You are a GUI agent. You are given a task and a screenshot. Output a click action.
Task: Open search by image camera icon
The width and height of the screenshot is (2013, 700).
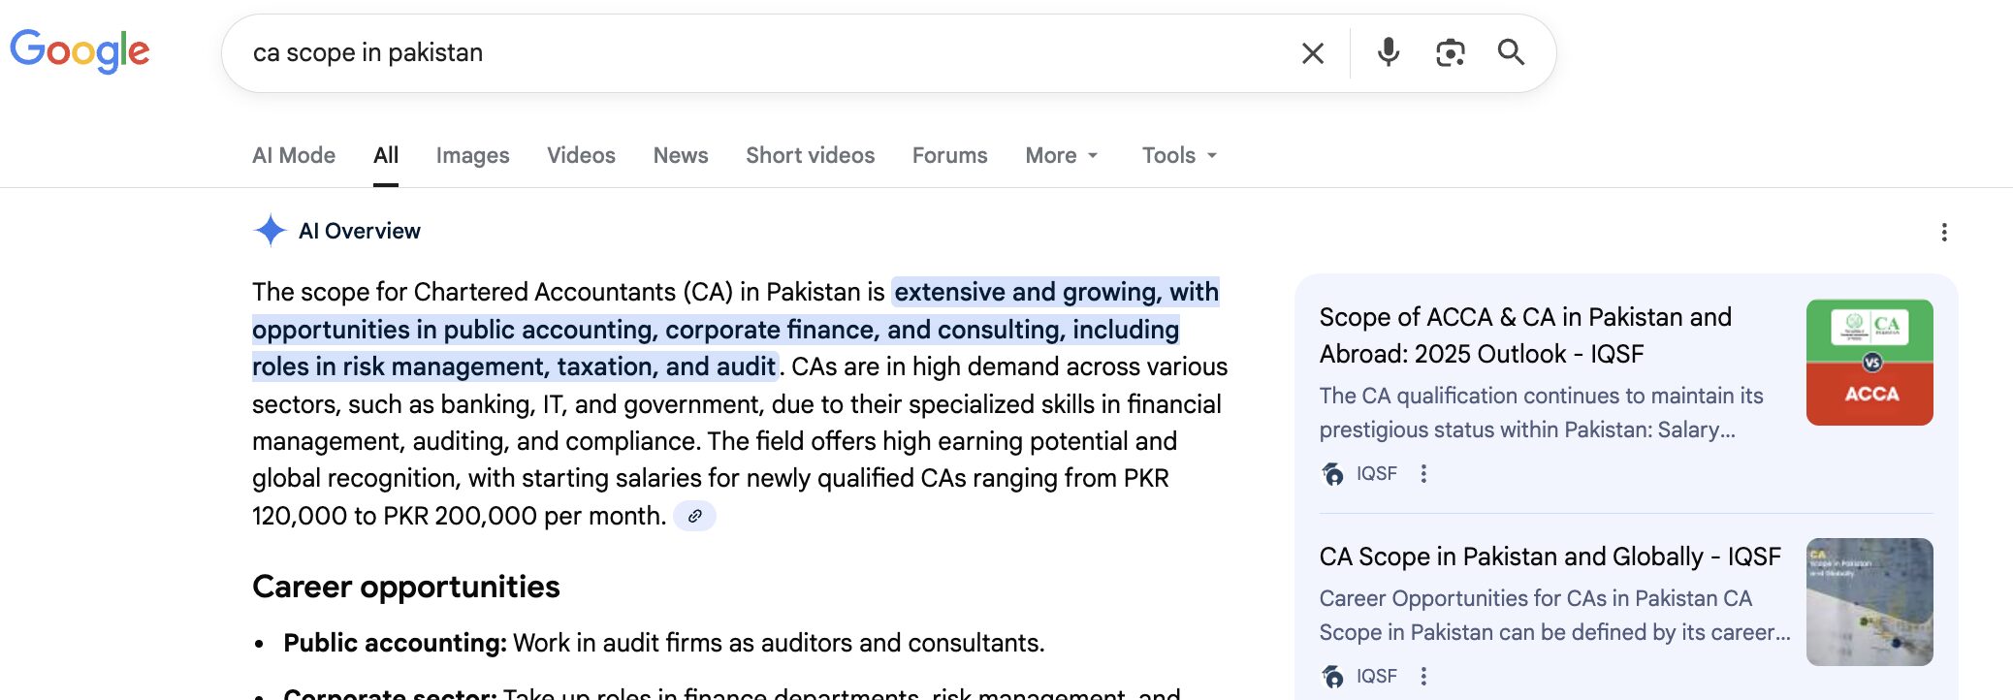pyautogui.click(x=1450, y=52)
